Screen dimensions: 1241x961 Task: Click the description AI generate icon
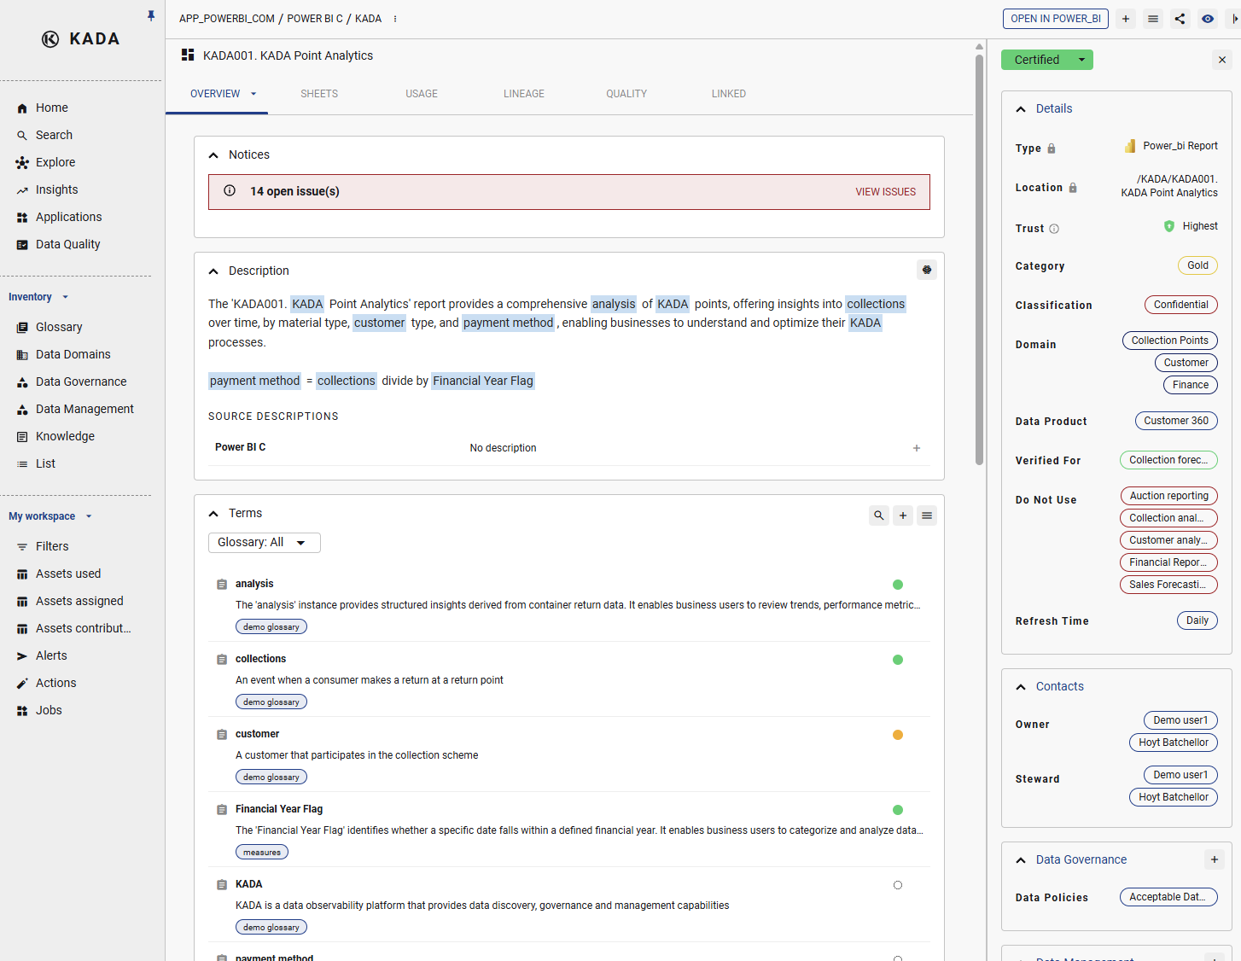click(927, 270)
